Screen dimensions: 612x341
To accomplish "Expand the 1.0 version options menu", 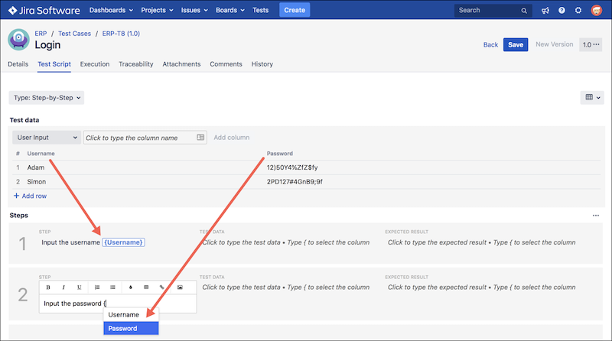I will (591, 44).
